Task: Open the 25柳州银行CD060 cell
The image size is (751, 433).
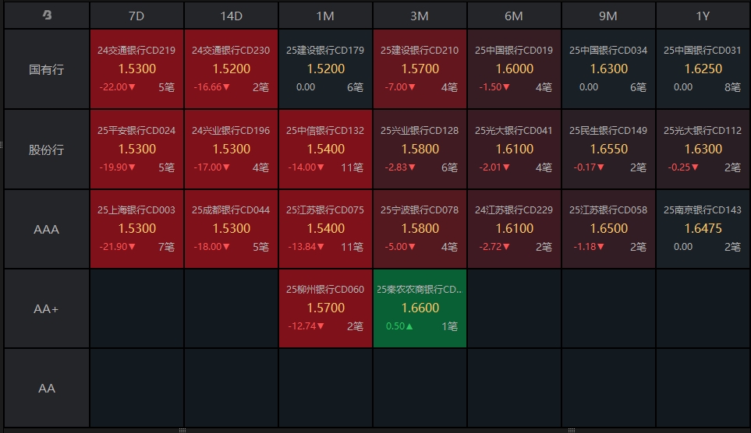Action: pyautogui.click(x=325, y=308)
